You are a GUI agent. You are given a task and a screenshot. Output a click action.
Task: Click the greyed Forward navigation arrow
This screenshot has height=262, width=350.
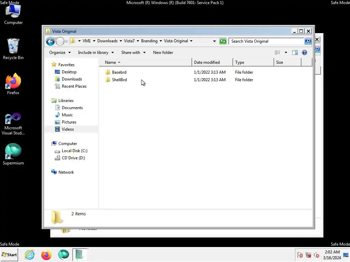pyautogui.click(x=60, y=41)
